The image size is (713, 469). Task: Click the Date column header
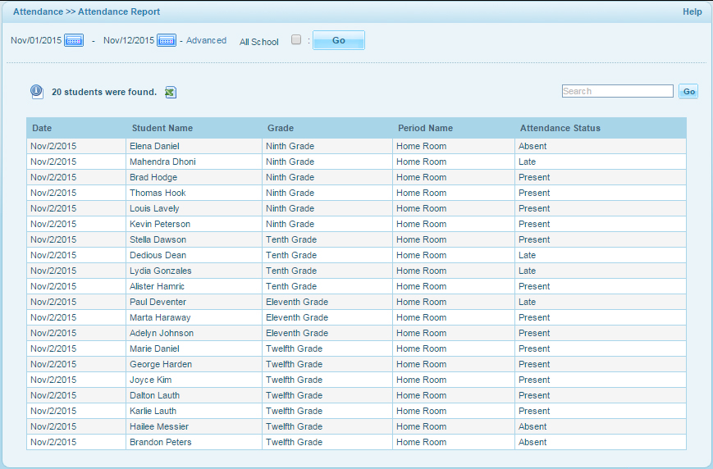point(42,128)
